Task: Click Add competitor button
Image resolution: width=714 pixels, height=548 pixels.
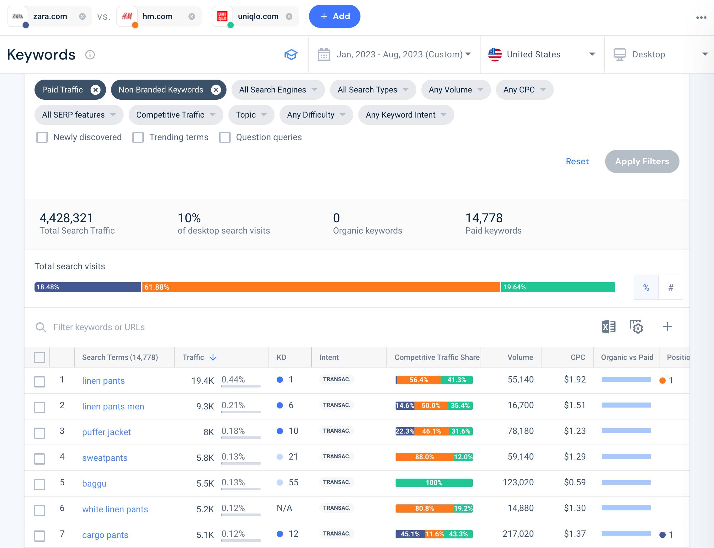Action: click(334, 16)
